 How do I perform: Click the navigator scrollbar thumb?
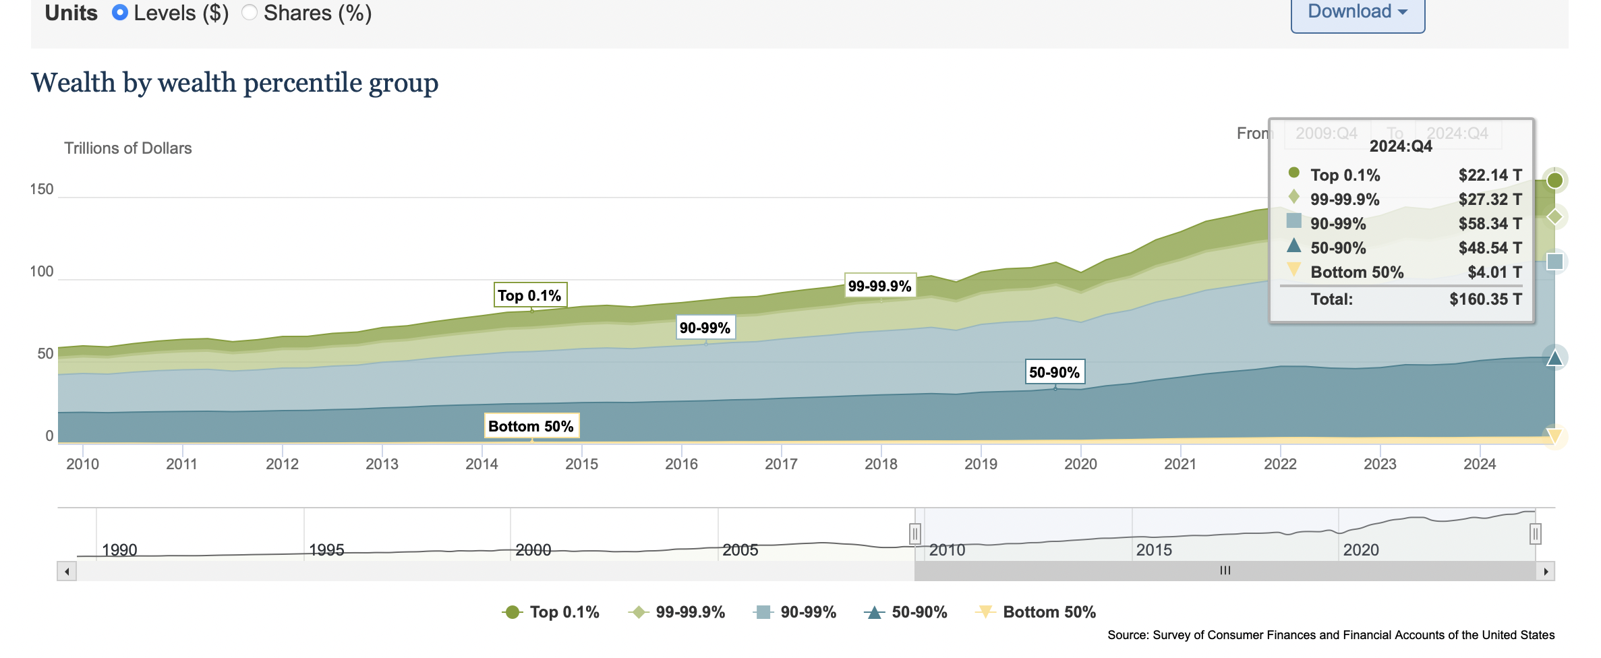click(1225, 571)
